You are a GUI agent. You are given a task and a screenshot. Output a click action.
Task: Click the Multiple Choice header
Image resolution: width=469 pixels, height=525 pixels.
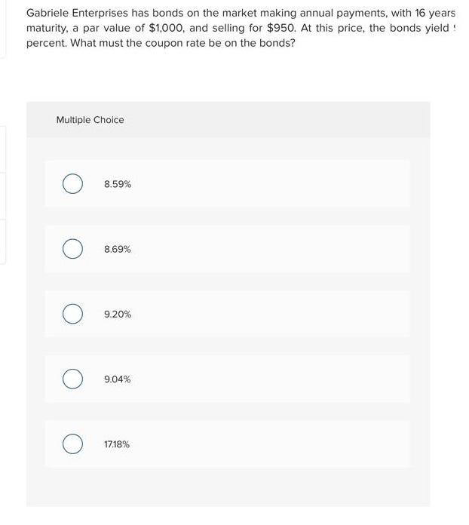[x=90, y=120]
